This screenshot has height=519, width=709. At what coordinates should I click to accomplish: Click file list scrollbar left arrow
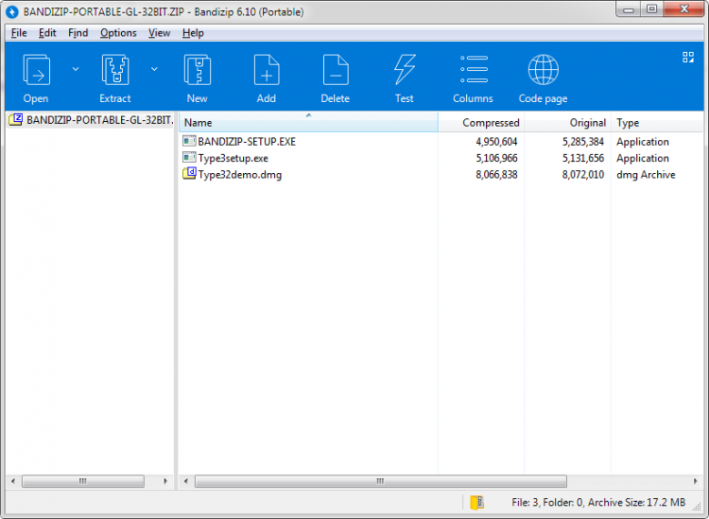click(x=186, y=481)
